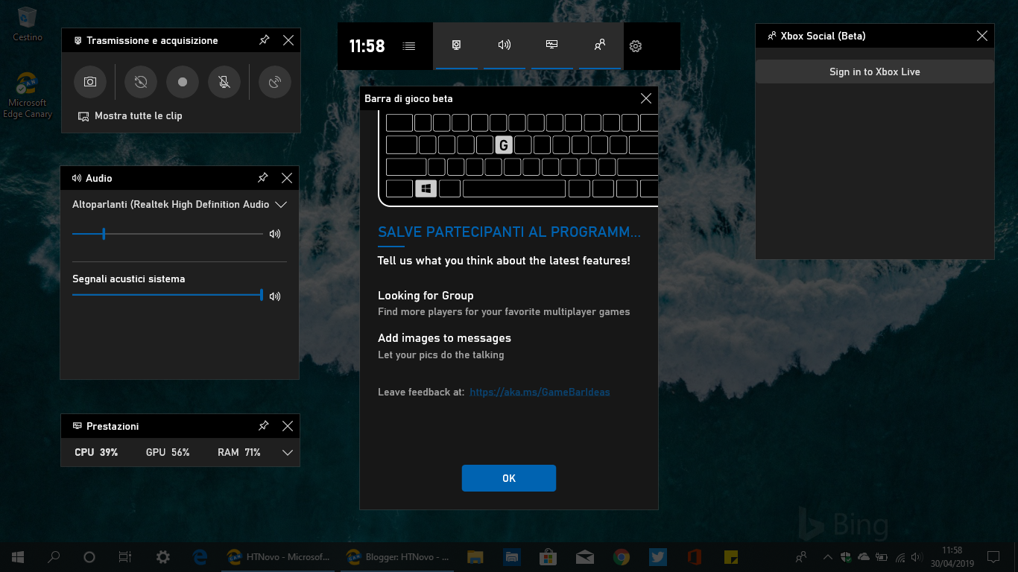
Task: Open Mail app from taskbar
Action: click(x=585, y=557)
